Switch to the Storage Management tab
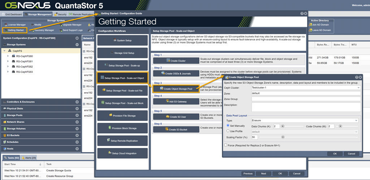The image size is (370, 180). click(38, 14)
